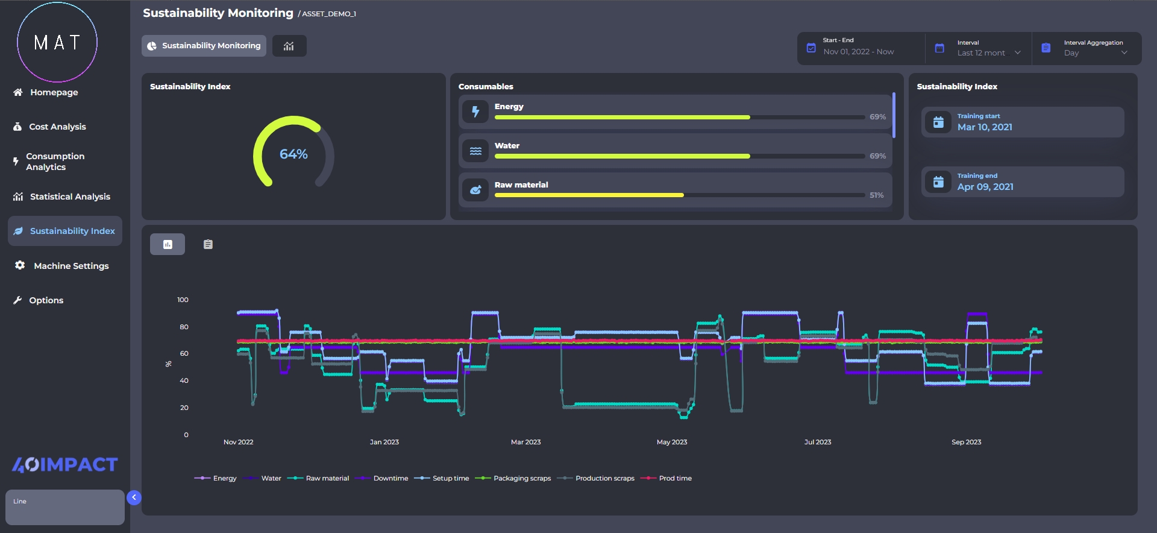1157x533 pixels.
Task: Click the Water waves icon
Action: click(x=475, y=151)
